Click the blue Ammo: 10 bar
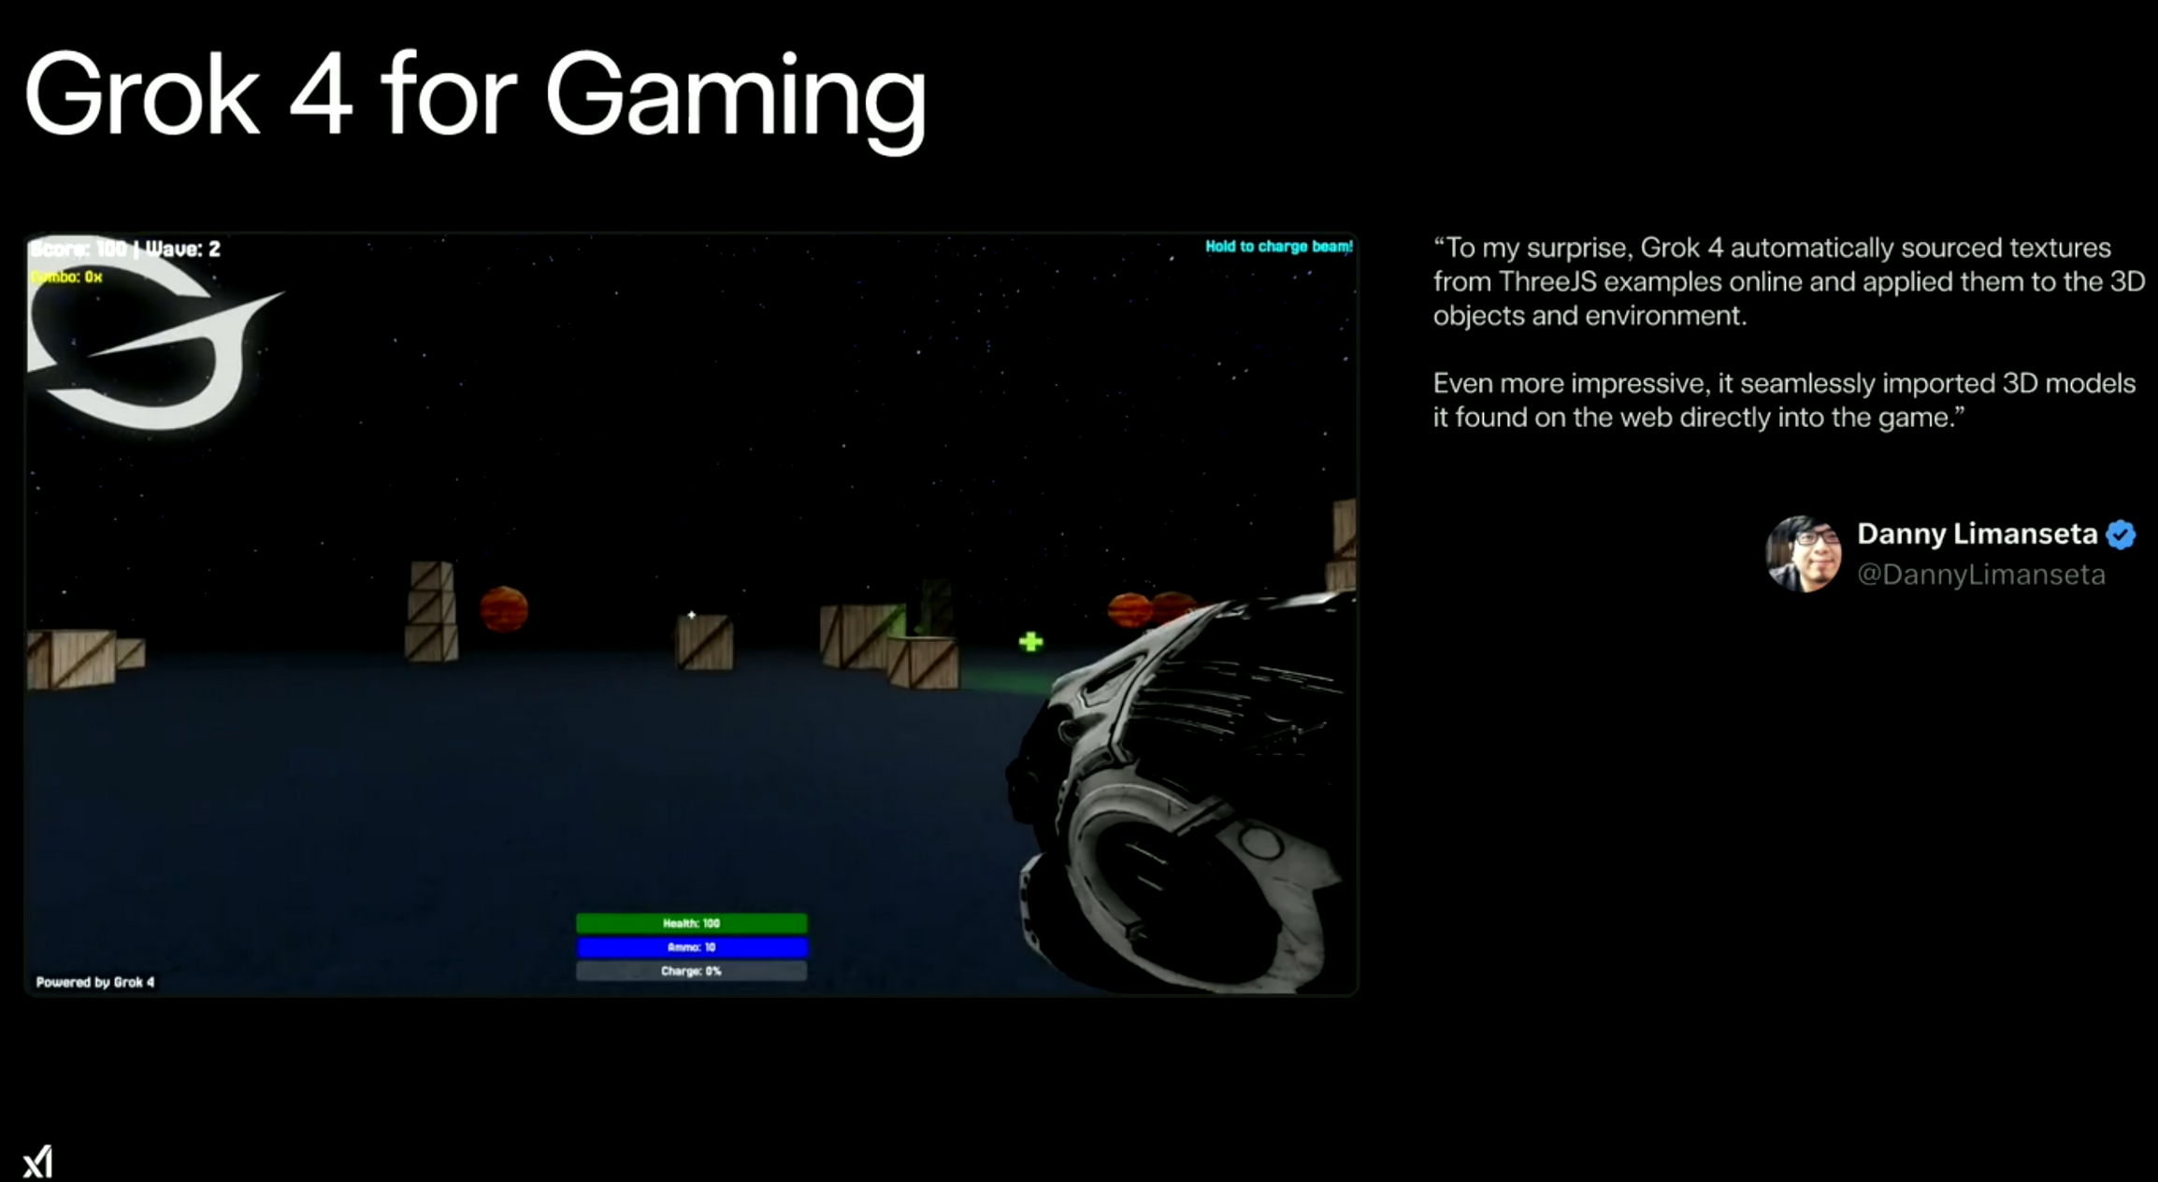 (691, 947)
